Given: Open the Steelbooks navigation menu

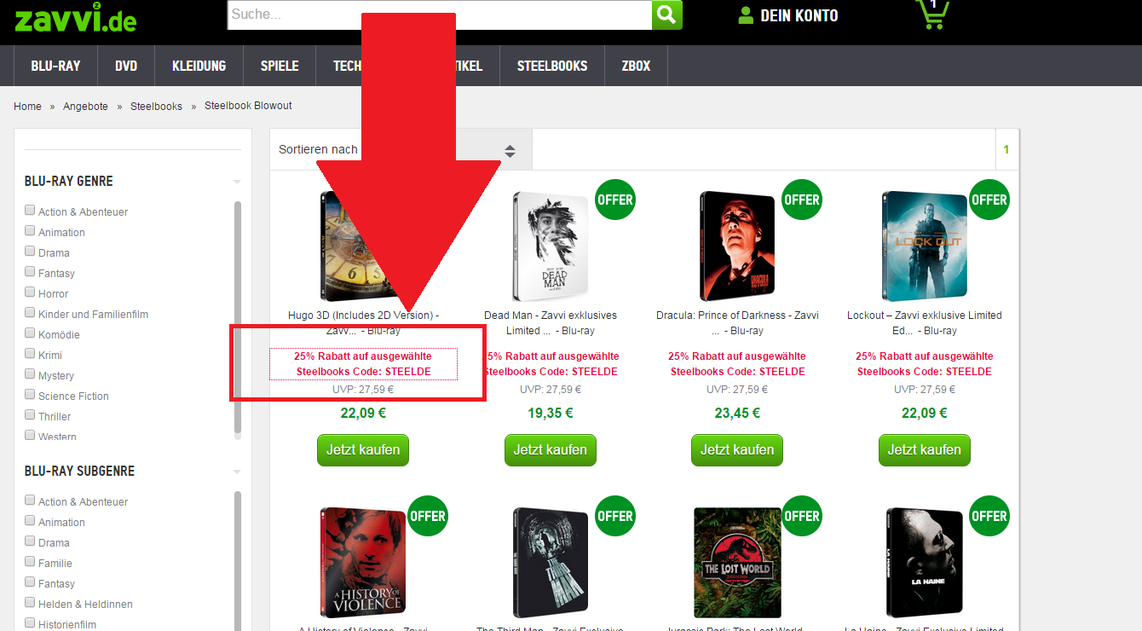Looking at the screenshot, I should click(x=552, y=66).
